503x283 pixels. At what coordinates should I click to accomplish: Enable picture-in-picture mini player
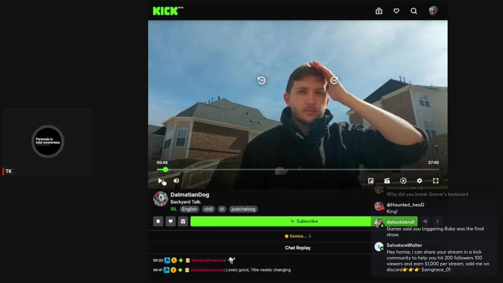click(x=371, y=181)
